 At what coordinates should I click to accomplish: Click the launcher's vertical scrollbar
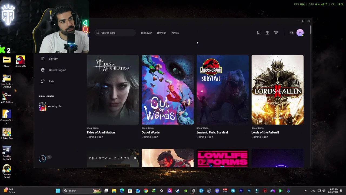coord(311,30)
